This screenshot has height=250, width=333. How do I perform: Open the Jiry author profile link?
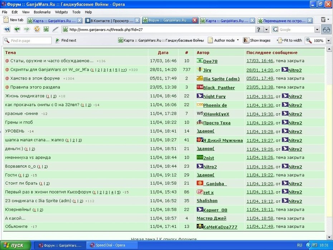207,70
